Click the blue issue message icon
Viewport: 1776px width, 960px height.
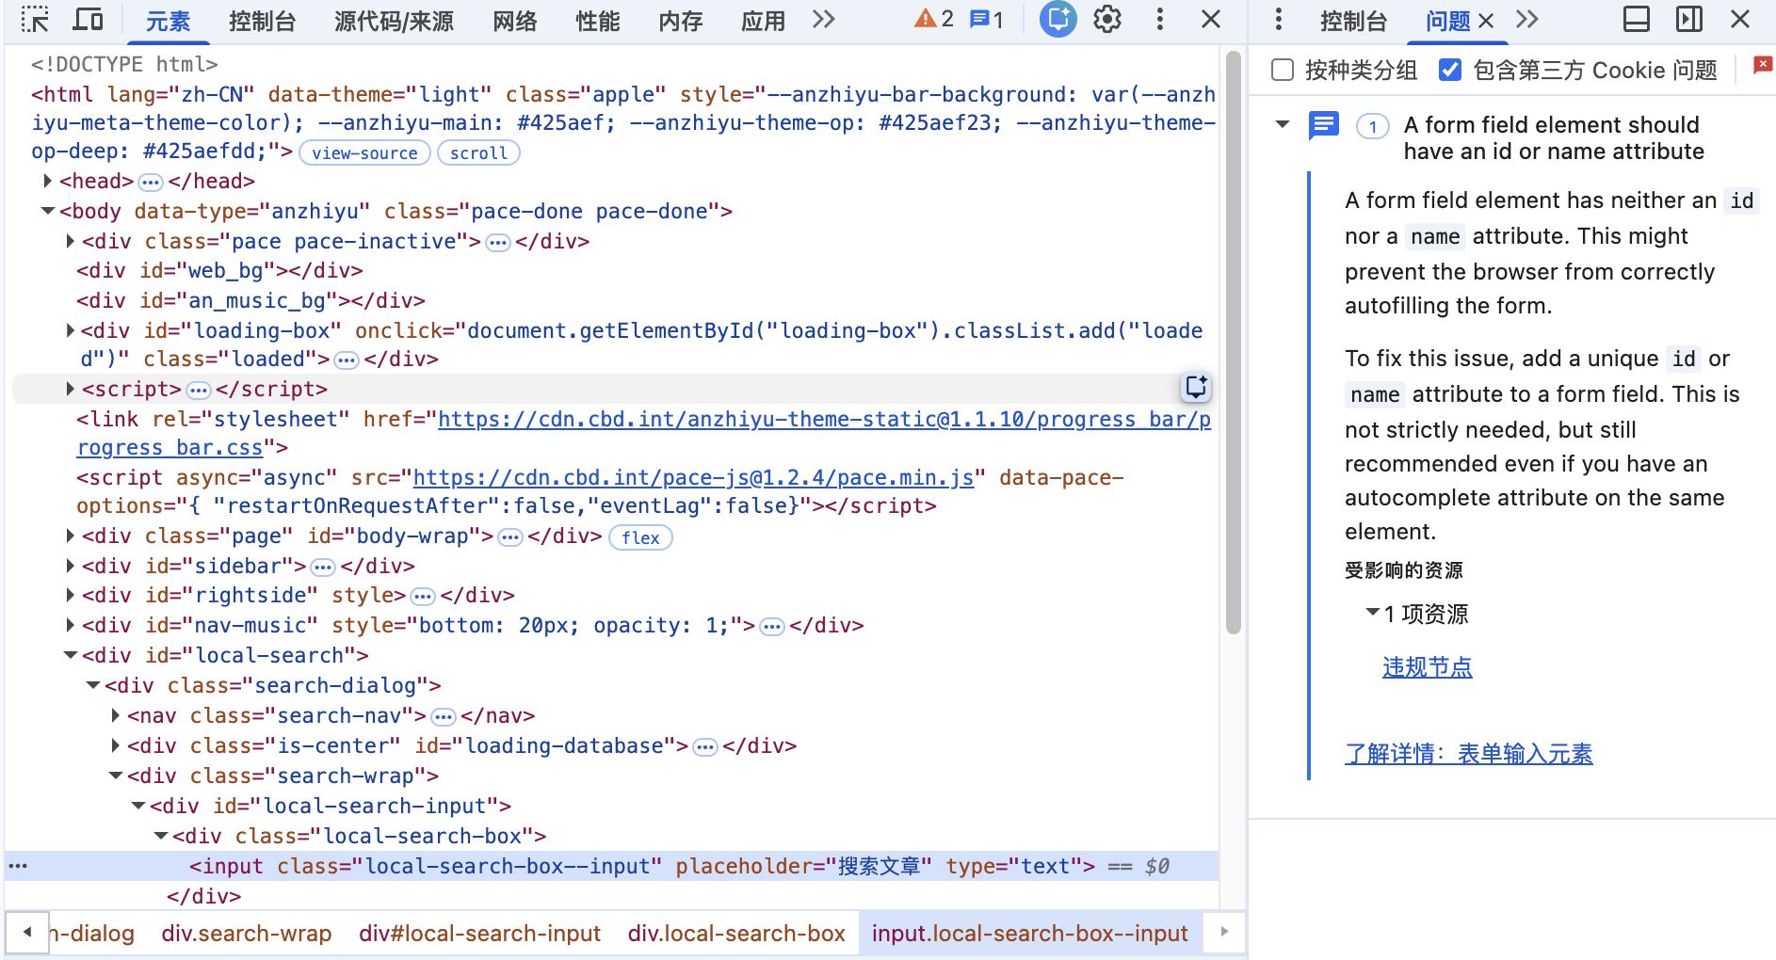pos(1324,125)
